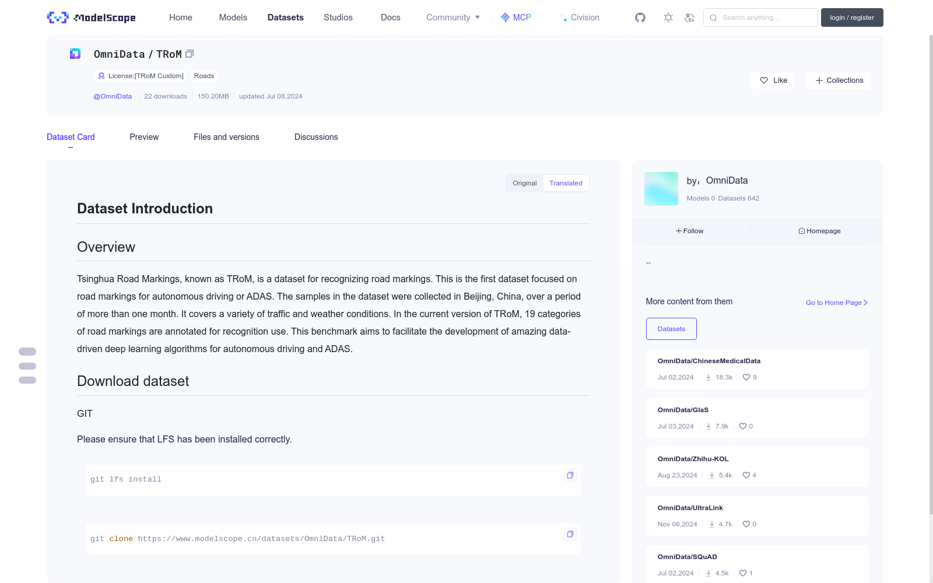The height and width of the screenshot is (583, 933).
Task: Copy the git lfs install command
Action: click(x=570, y=475)
